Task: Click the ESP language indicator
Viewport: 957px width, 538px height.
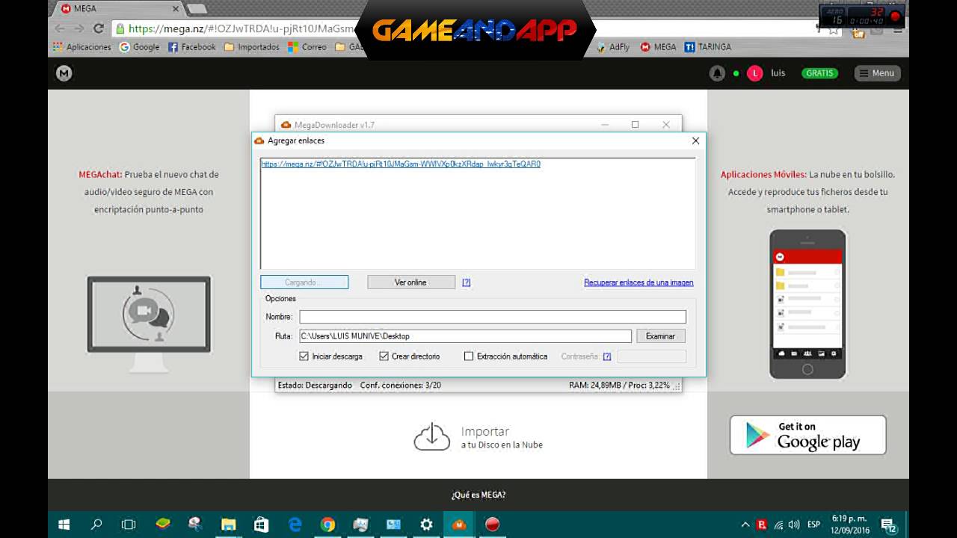Action: click(x=814, y=525)
